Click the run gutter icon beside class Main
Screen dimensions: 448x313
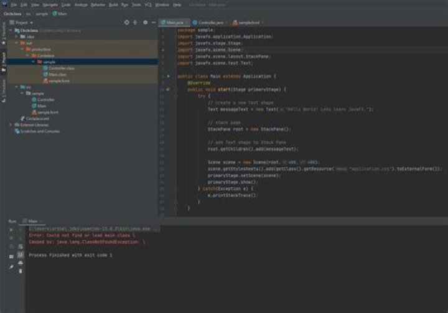coord(168,77)
